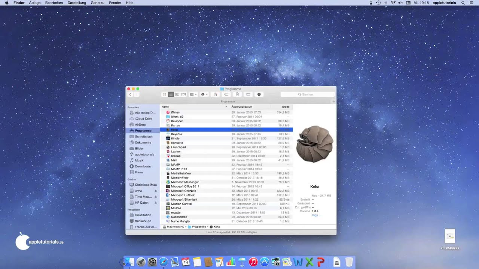
Task: Sort by the Änderungsdatum column header
Action: pyautogui.click(x=250, y=107)
